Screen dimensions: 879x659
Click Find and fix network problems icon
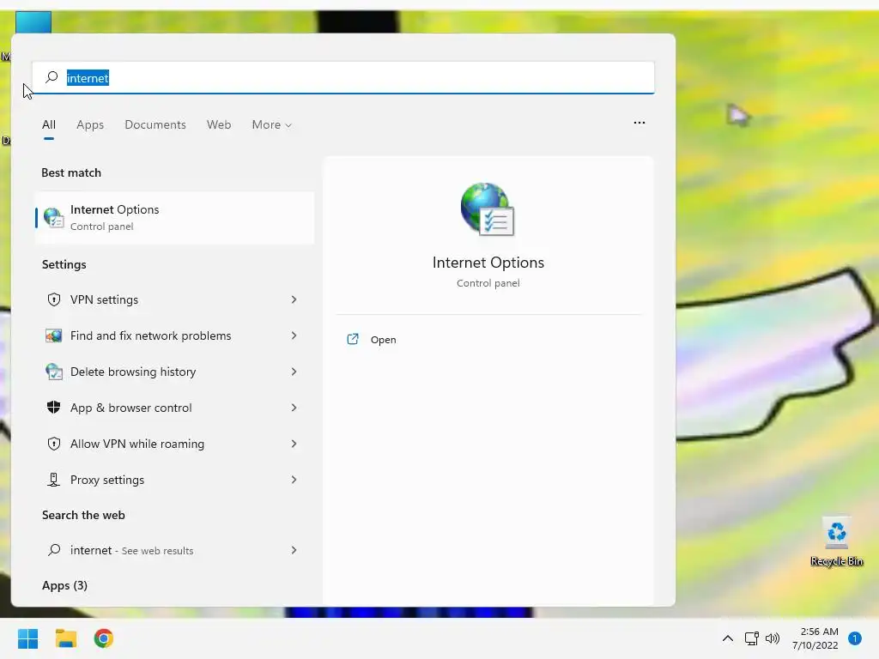coord(54,336)
